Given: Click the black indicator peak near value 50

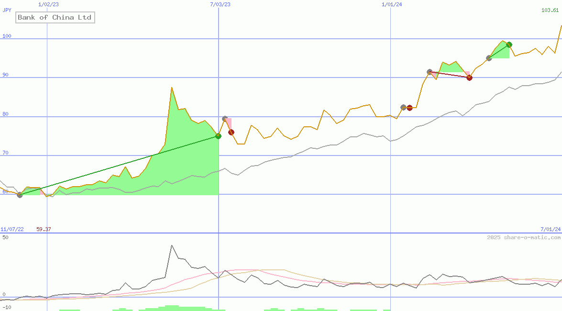Looking at the screenshot, I should (x=172, y=245).
